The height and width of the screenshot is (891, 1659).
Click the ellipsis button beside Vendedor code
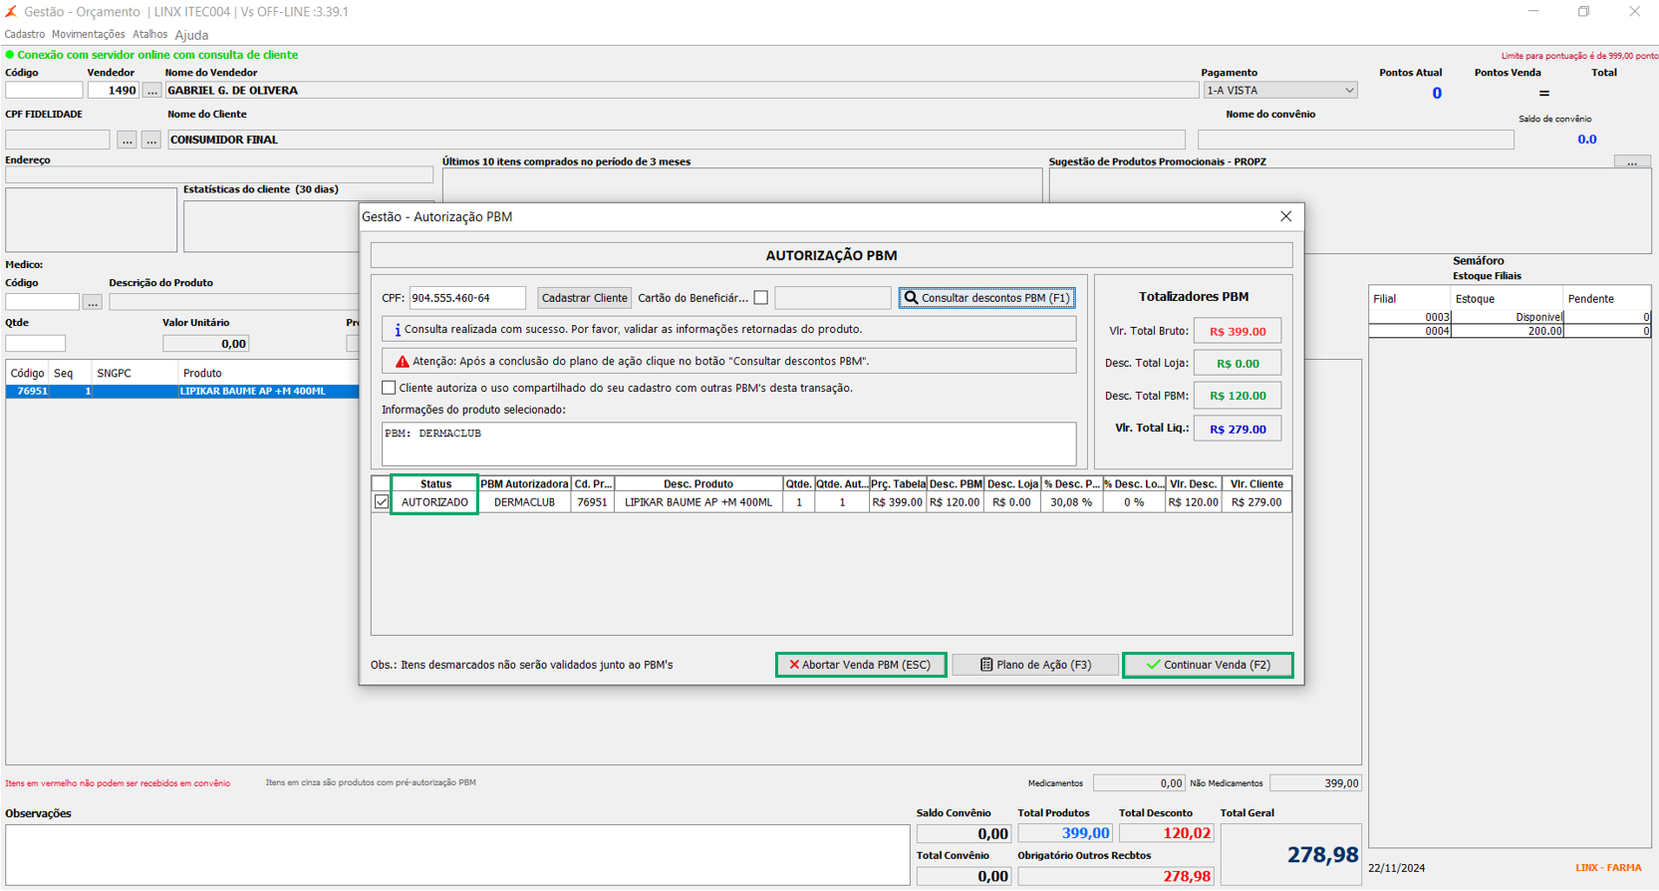coord(151,91)
